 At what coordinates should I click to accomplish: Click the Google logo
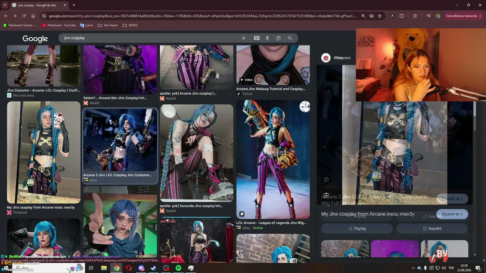(35, 39)
